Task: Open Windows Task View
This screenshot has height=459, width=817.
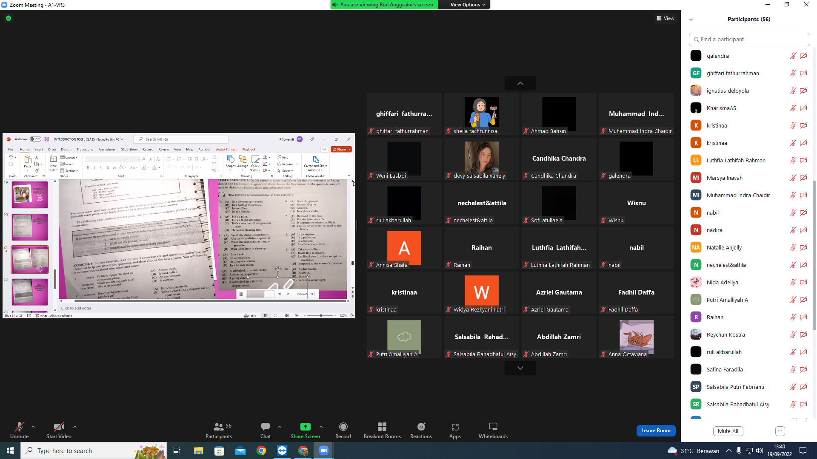Action: pos(177,450)
